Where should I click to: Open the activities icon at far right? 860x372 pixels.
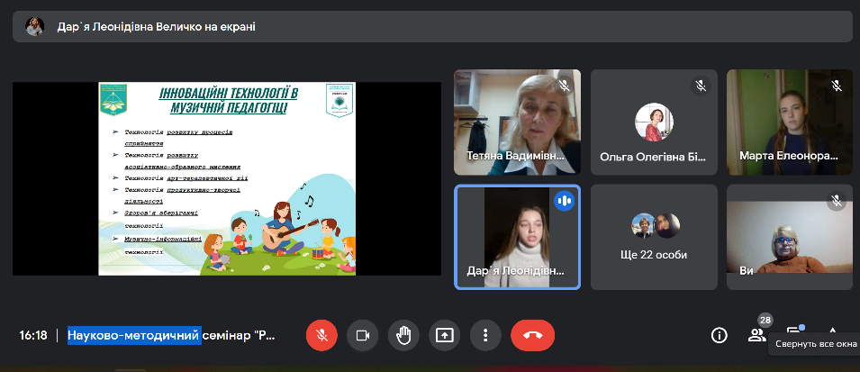pyautogui.click(x=832, y=331)
